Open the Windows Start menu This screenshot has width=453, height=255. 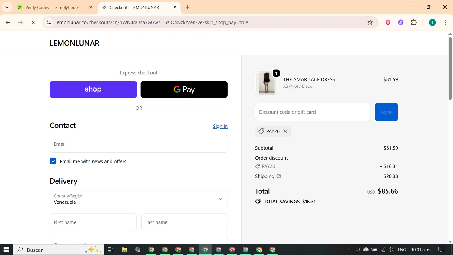[x=6, y=250]
